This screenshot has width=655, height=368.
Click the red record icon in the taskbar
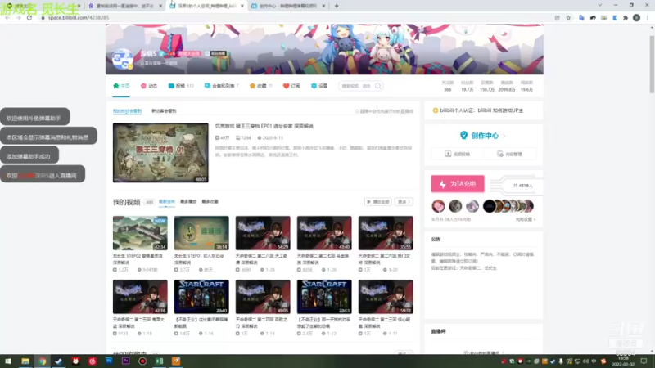tap(142, 361)
